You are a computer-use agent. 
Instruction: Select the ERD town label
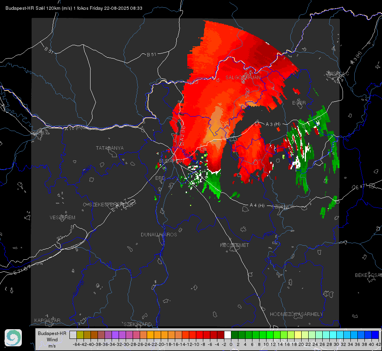click(x=160, y=178)
